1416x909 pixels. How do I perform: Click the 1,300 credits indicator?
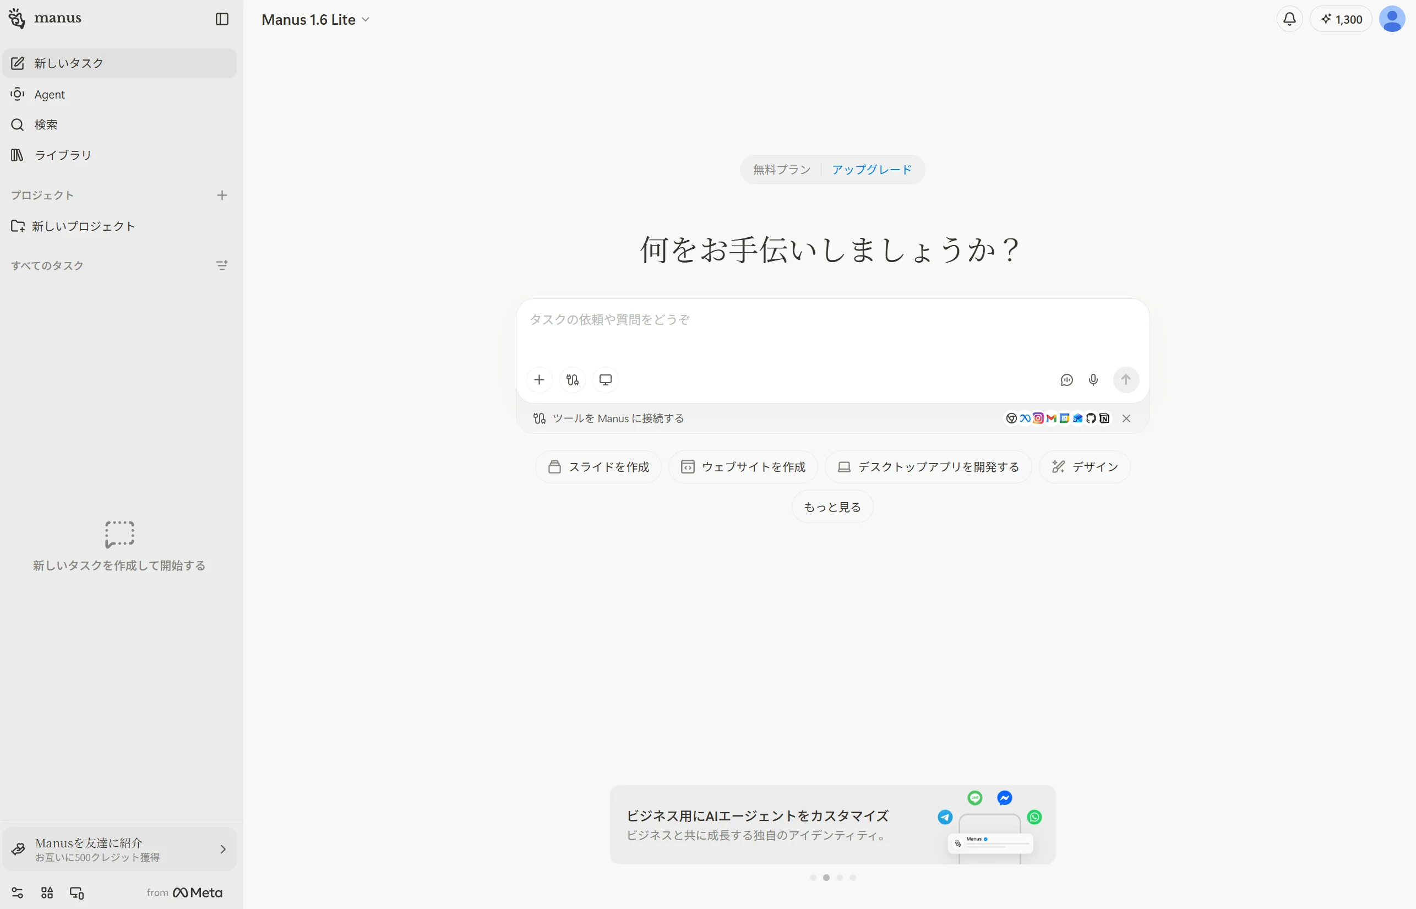coord(1341,19)
